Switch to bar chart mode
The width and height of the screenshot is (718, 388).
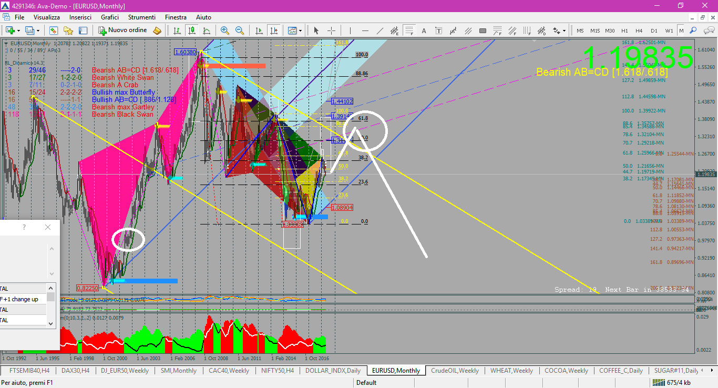177,30
